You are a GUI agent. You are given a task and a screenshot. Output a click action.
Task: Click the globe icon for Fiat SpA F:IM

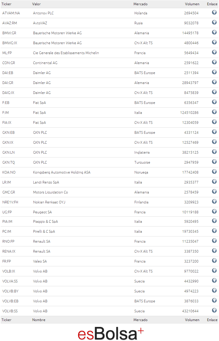pyautogui.click(x=214, y=112)
